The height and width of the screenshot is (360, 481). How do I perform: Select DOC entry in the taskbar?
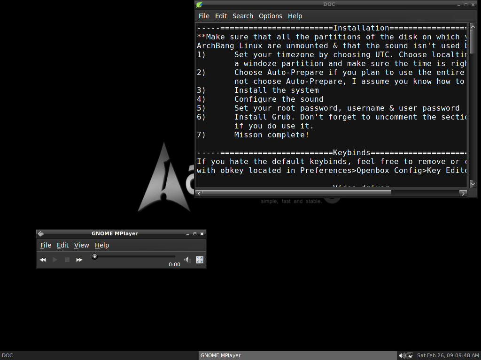tap(99, 355)
